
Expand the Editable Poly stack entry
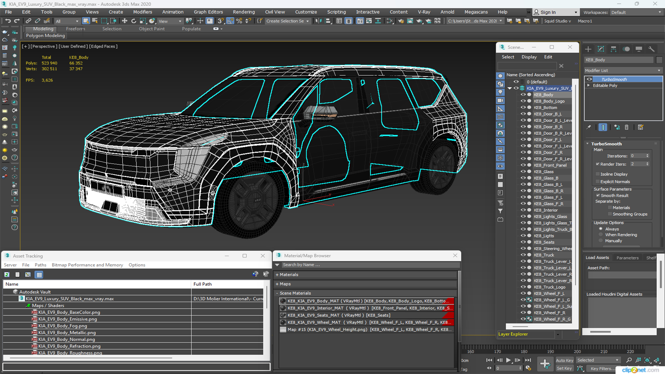tap(588, 85)
